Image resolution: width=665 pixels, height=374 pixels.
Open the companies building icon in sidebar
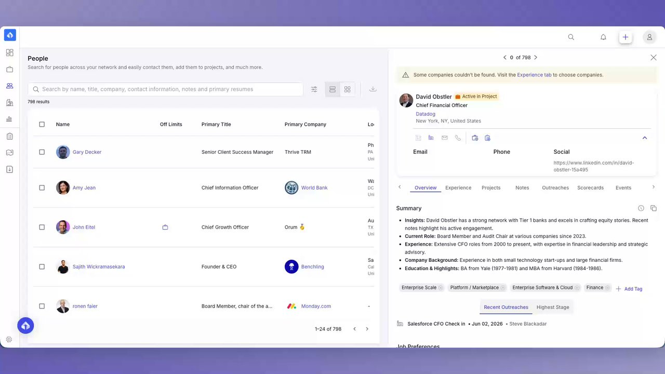[x=9, y=102]
